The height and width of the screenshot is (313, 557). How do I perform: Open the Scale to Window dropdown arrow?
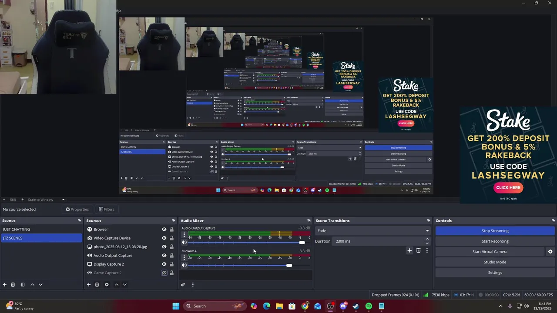coord(63,200)
